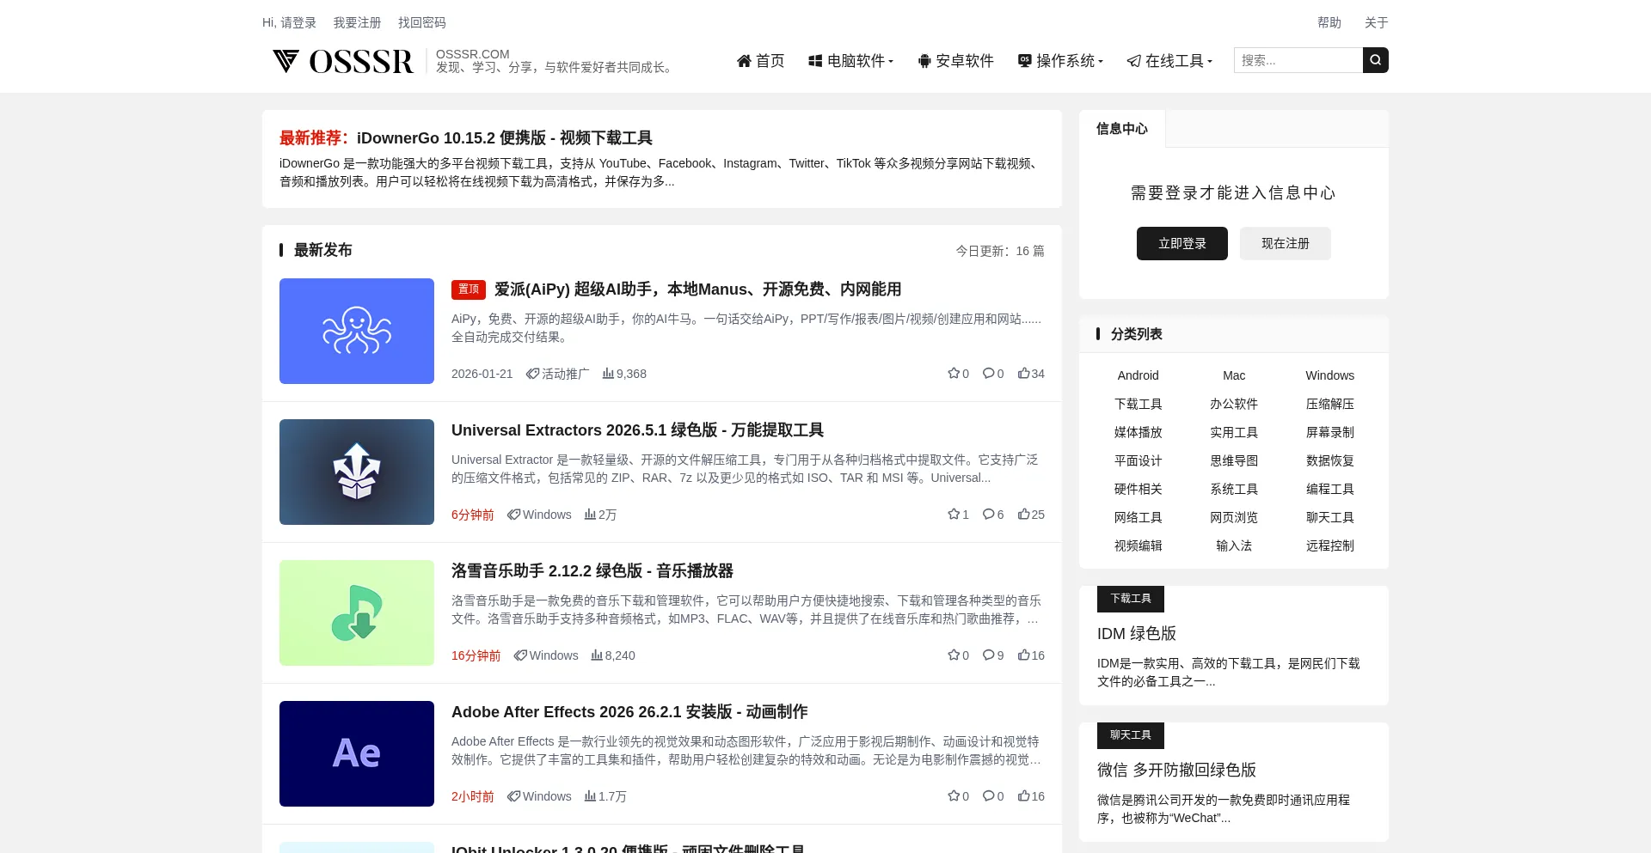
Task: Open IDM 绿色版 sidebar card title
Action: coord(1137,634)
